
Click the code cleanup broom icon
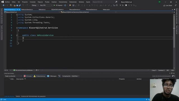click(36, 70)
